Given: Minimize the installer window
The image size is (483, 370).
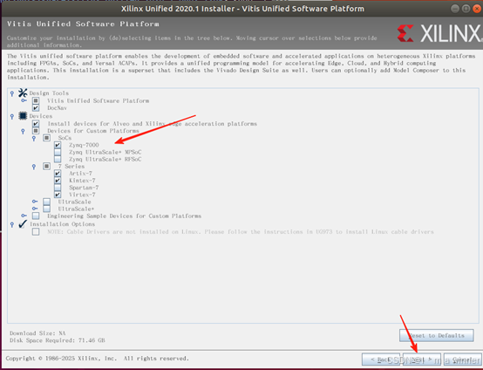Looking at the screenshot, I should pos(455,9).
